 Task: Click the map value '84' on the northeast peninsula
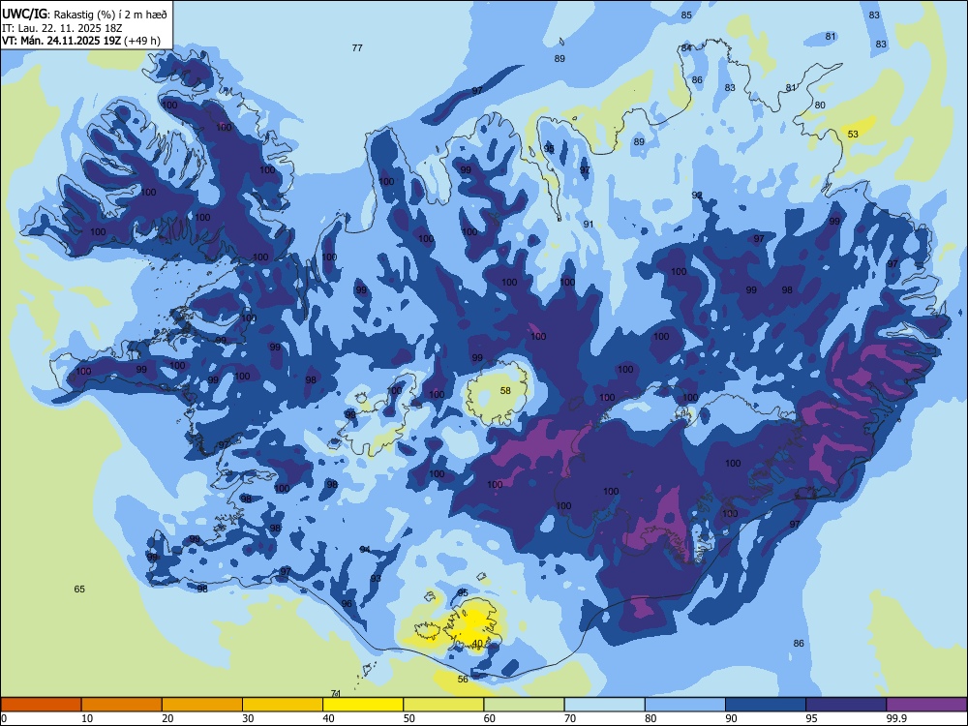click(x=686, y=47)
